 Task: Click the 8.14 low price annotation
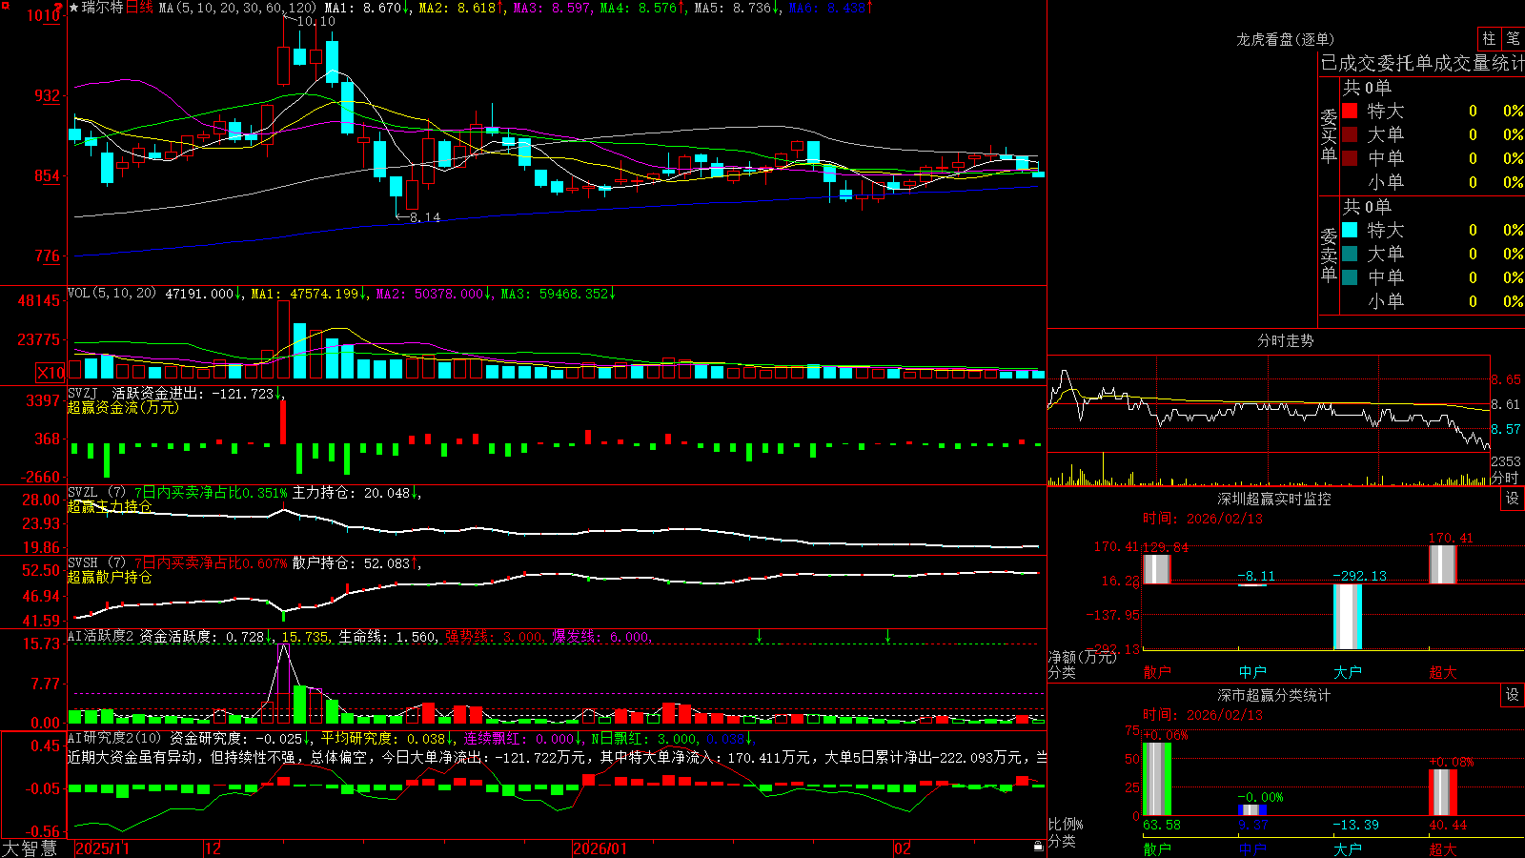[424, 217]
